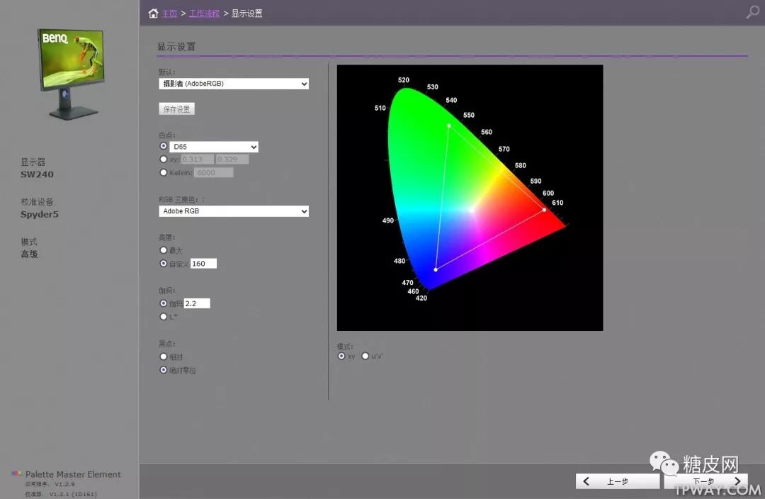
Task: Click the search magnifier icon at top right
Action: [x=752, y=12]
